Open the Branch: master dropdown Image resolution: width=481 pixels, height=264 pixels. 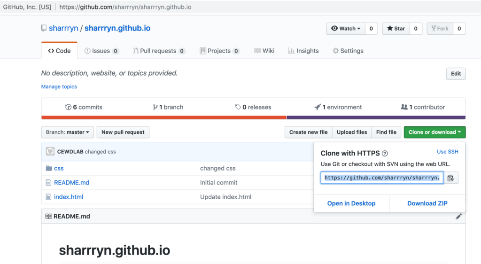click(68, 132)
